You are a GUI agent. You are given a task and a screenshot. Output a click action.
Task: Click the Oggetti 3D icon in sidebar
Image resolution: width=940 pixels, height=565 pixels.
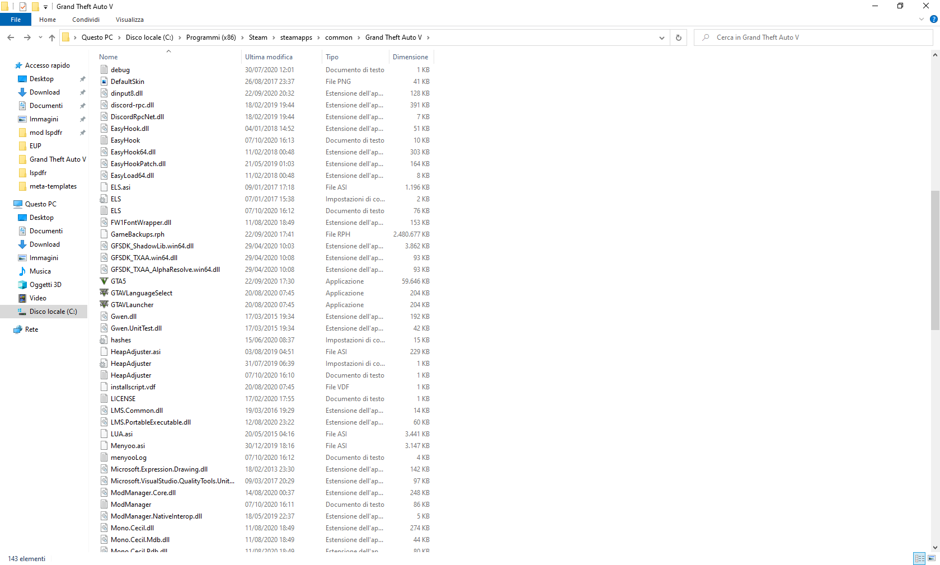(22, 285)
